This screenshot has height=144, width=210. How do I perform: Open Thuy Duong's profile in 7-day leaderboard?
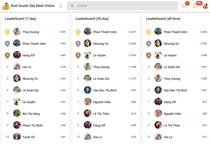click(31, 32)
